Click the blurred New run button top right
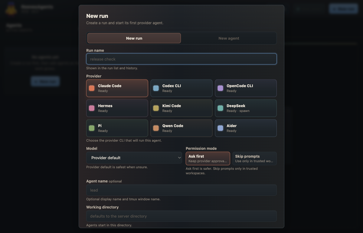 [343, 9]
